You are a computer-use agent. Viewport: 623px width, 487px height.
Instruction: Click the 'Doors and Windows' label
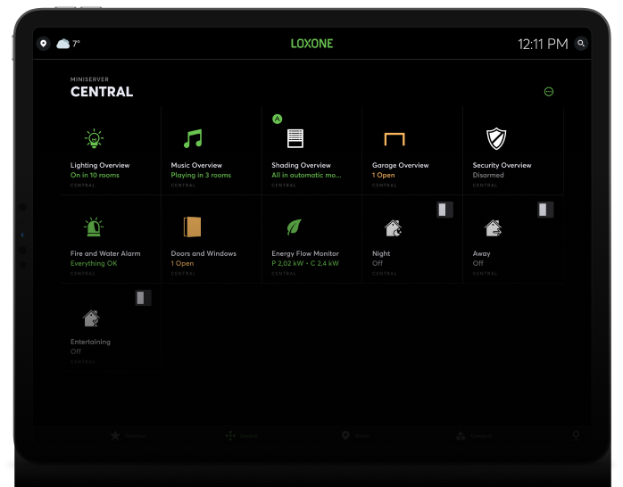coord(204,253)
